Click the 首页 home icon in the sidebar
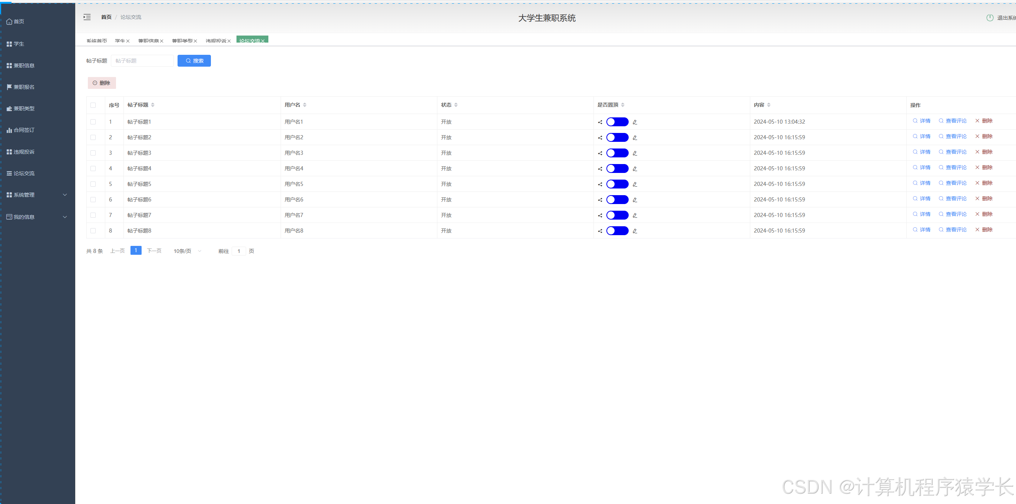The height and width of the screenshot is (504, 1016). click(x=10, y=22)
